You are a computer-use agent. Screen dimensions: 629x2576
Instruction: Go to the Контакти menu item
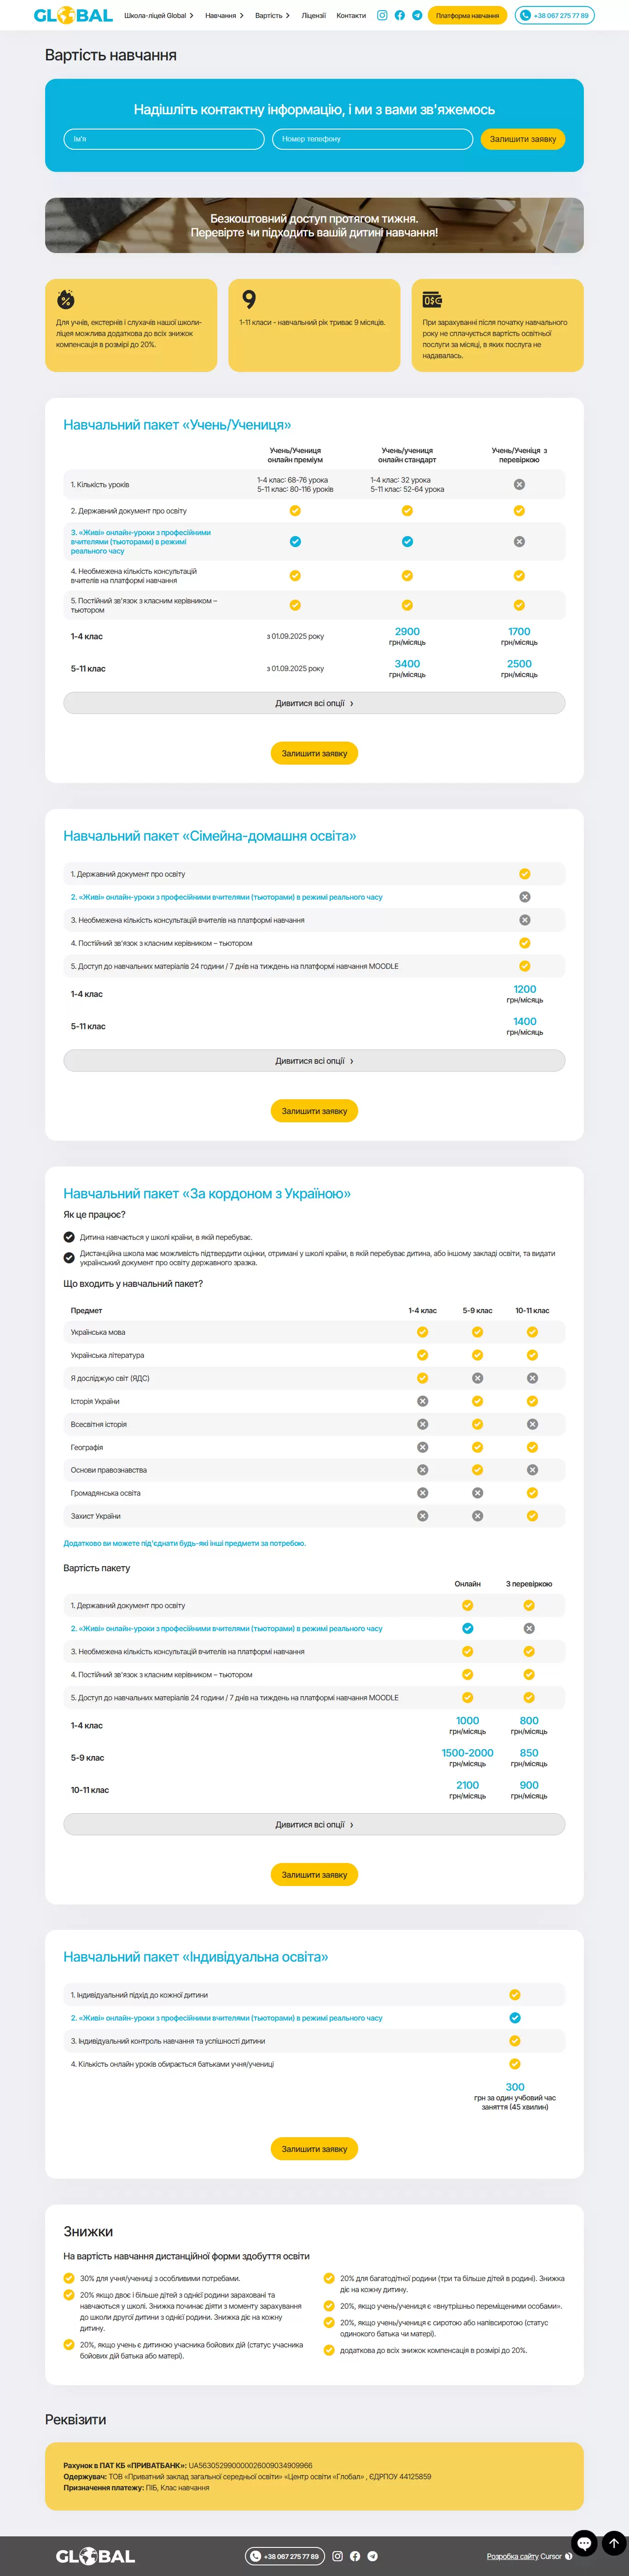[350, 16]
